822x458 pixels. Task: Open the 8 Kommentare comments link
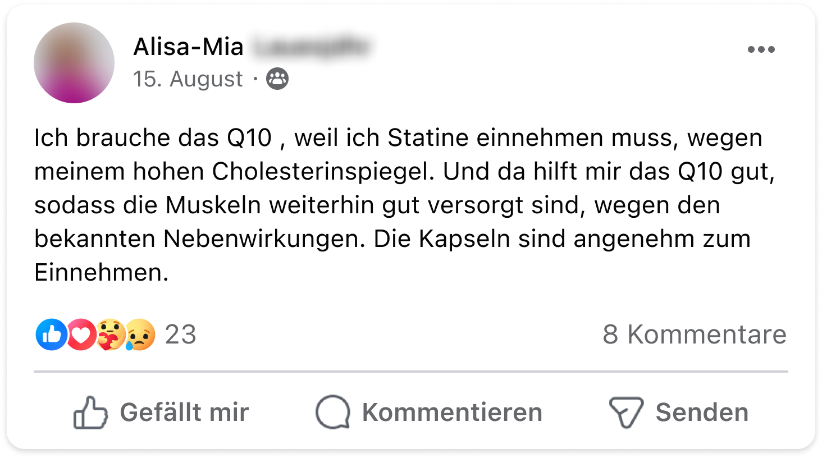click(695, 335)
